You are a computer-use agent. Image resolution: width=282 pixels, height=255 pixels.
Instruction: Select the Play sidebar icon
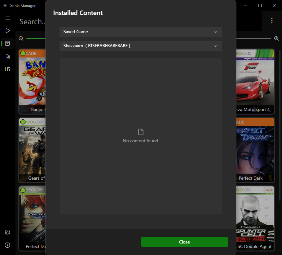[7, 31]
